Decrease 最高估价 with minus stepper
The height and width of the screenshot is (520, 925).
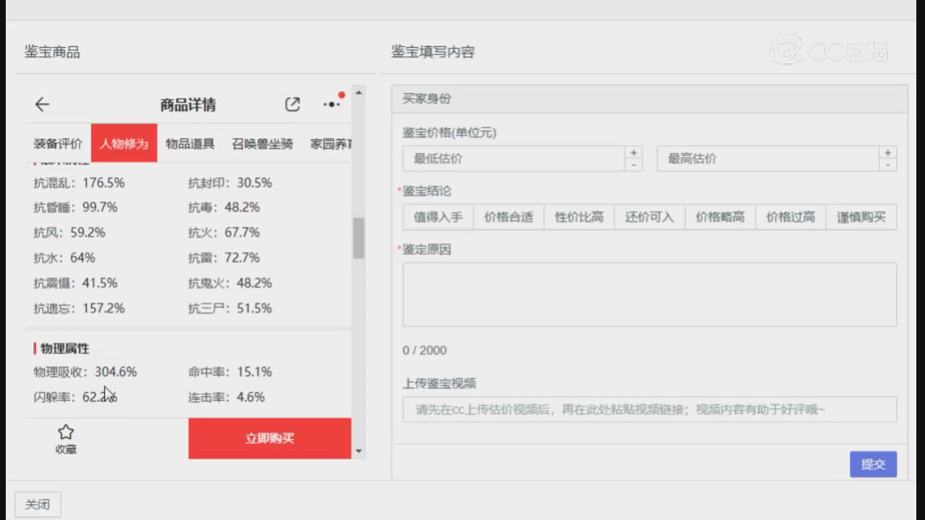(x=888, y=165)
